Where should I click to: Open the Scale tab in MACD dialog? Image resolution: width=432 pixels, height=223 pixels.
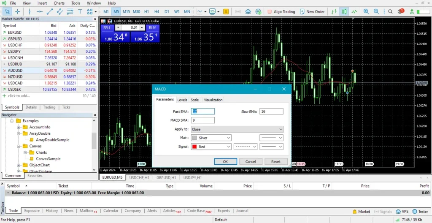(x=194, y=100)
